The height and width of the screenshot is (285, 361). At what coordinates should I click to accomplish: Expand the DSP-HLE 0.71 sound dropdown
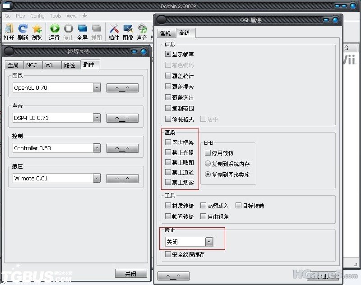coord(97,118)
